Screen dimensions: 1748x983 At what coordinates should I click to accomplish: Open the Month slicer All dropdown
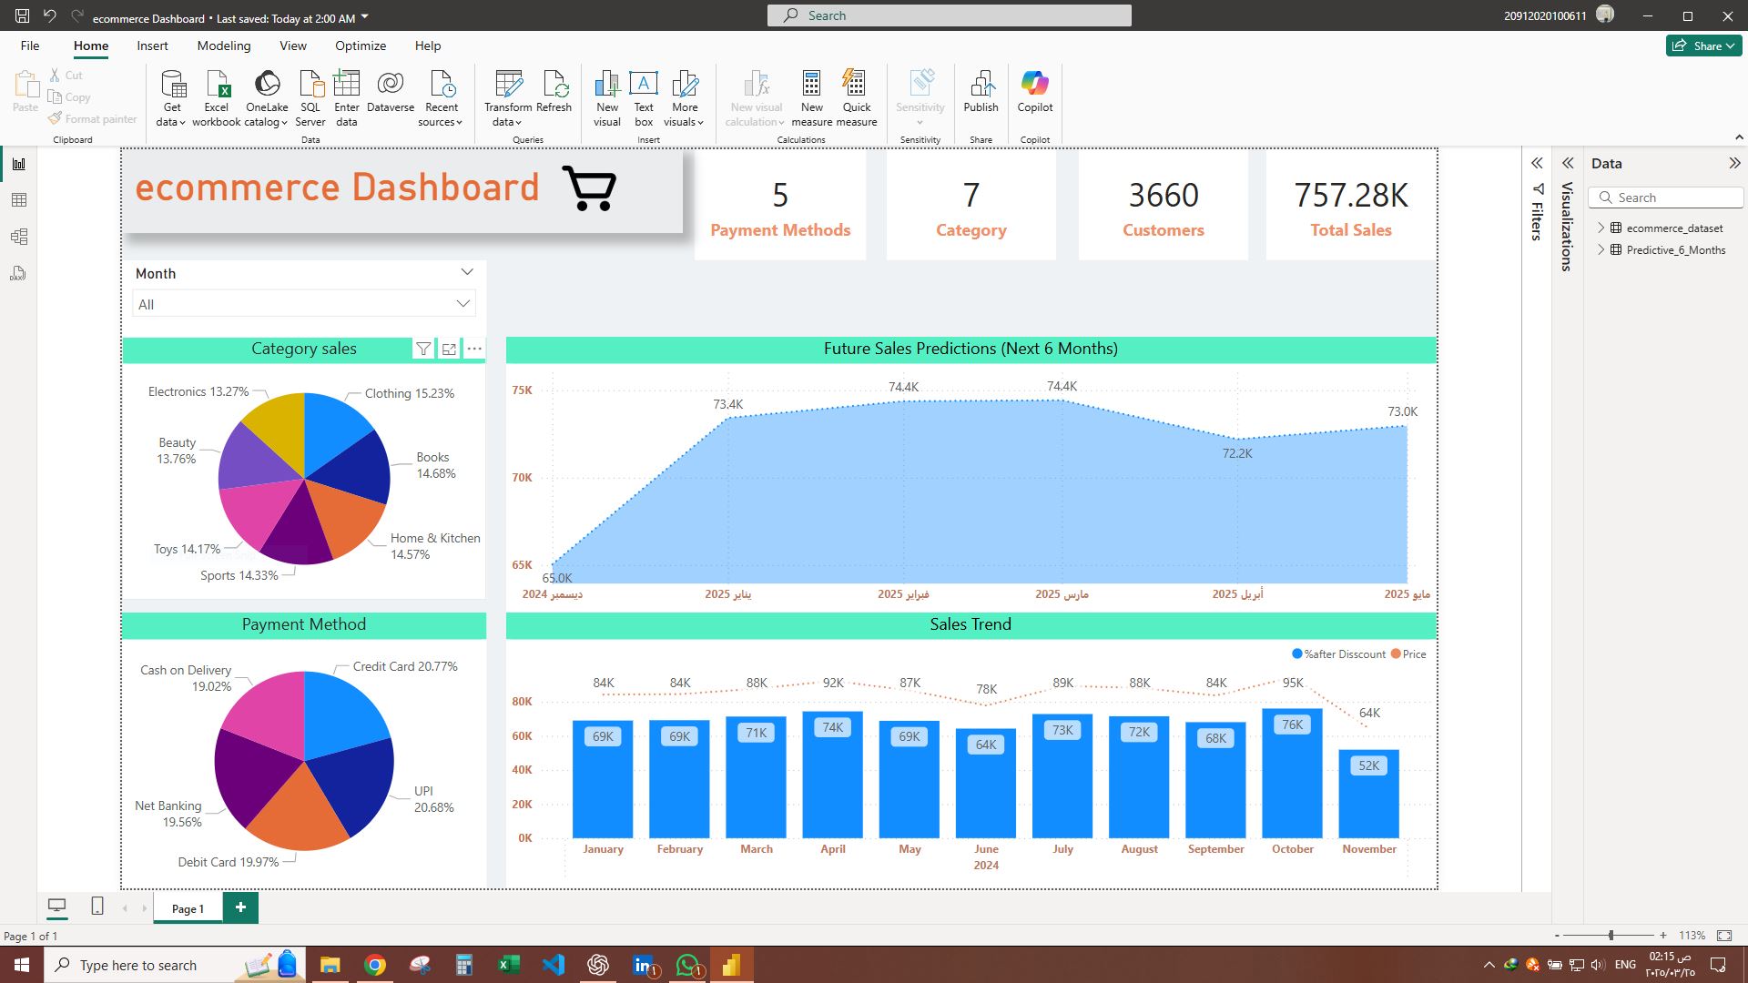[462, 304]
